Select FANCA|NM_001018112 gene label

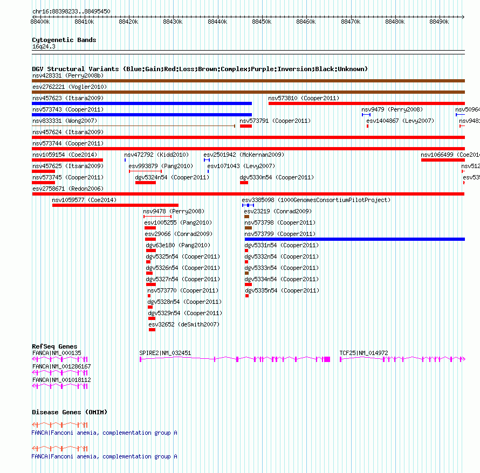(x=61, y=380)
